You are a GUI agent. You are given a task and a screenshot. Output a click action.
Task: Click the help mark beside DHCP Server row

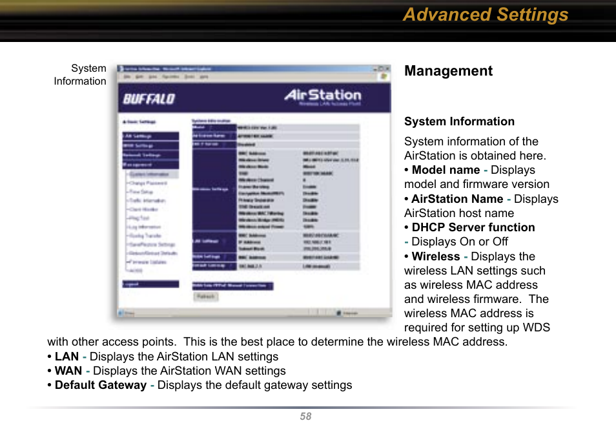tap(224, 144)
